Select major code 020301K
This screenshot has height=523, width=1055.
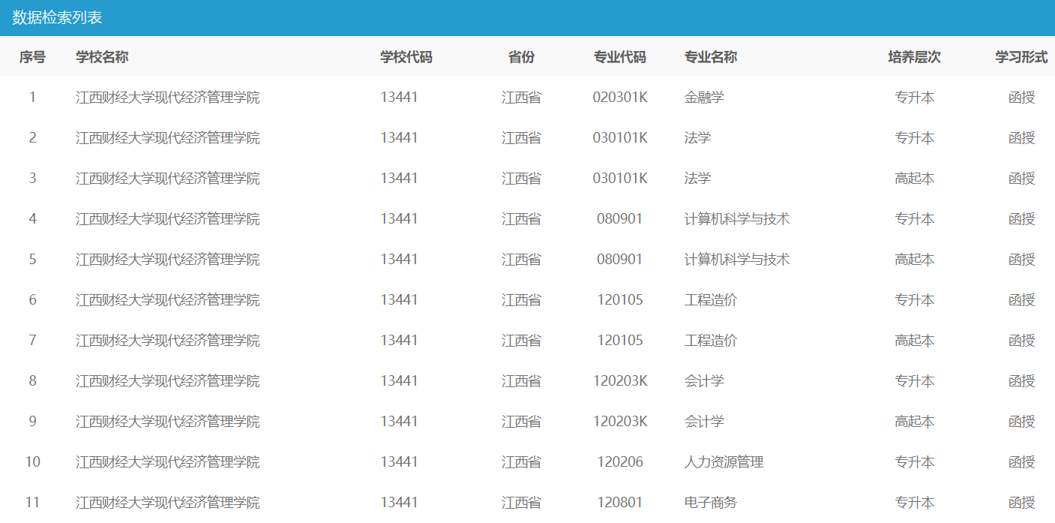tap(620, 98)
